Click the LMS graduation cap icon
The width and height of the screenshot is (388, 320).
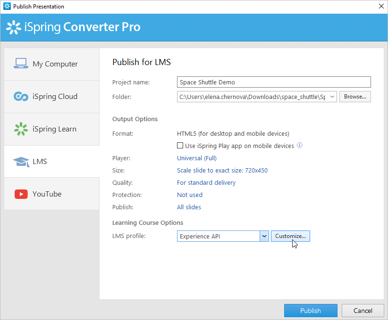point(21,162)
